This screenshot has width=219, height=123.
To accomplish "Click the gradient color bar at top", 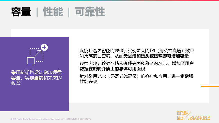I will tap(110, 1).
